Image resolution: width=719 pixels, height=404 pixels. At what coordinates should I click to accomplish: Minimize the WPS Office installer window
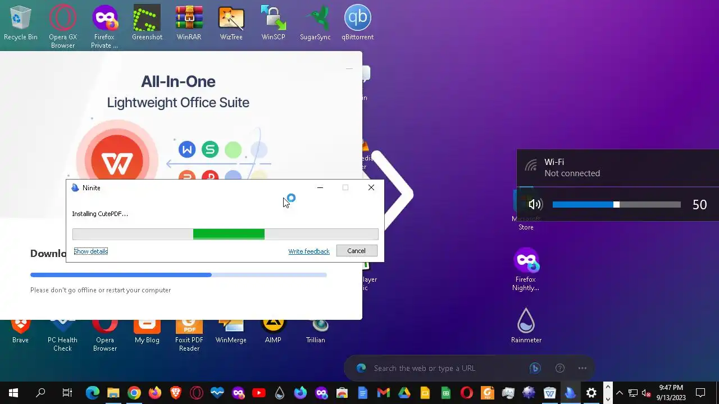[349, 68]
